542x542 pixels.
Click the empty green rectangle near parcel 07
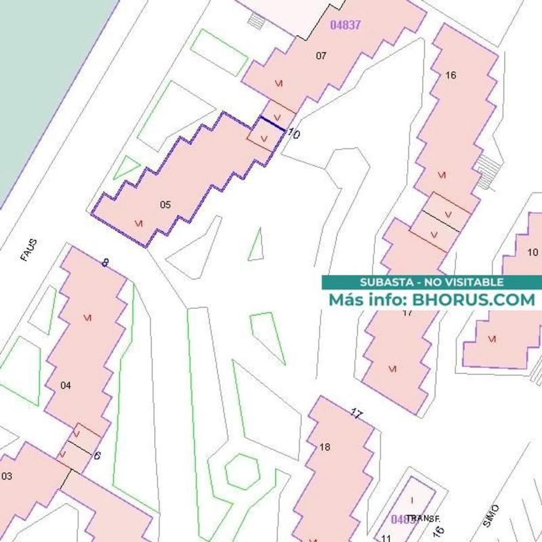219,52
